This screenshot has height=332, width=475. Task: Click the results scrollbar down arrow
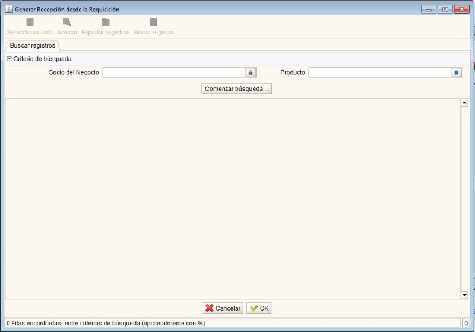464,295
